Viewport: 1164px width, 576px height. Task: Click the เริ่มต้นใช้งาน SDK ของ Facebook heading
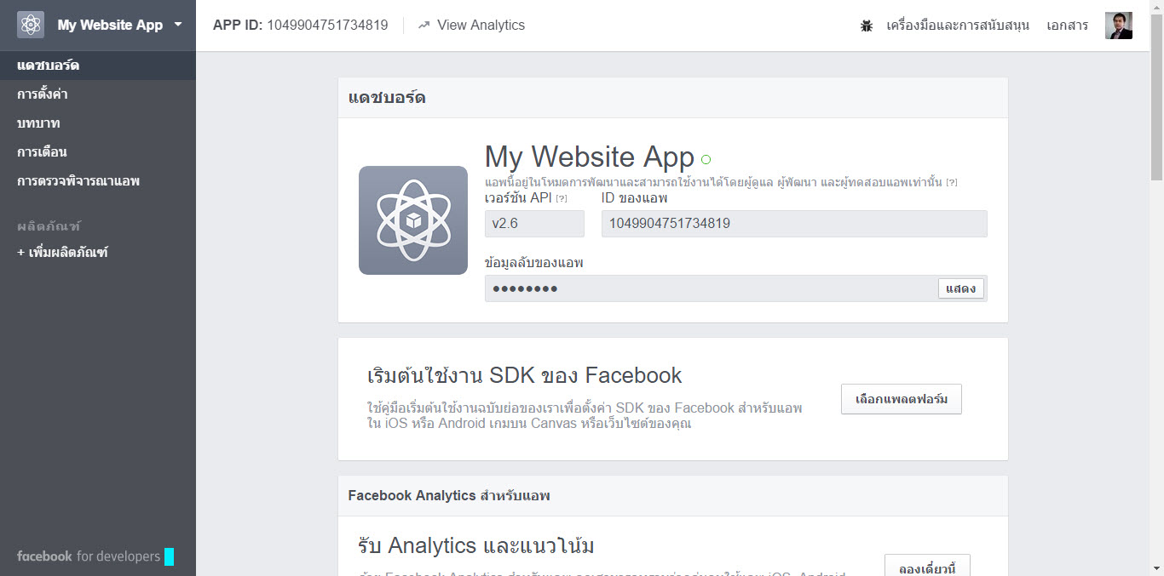point(525,375)
